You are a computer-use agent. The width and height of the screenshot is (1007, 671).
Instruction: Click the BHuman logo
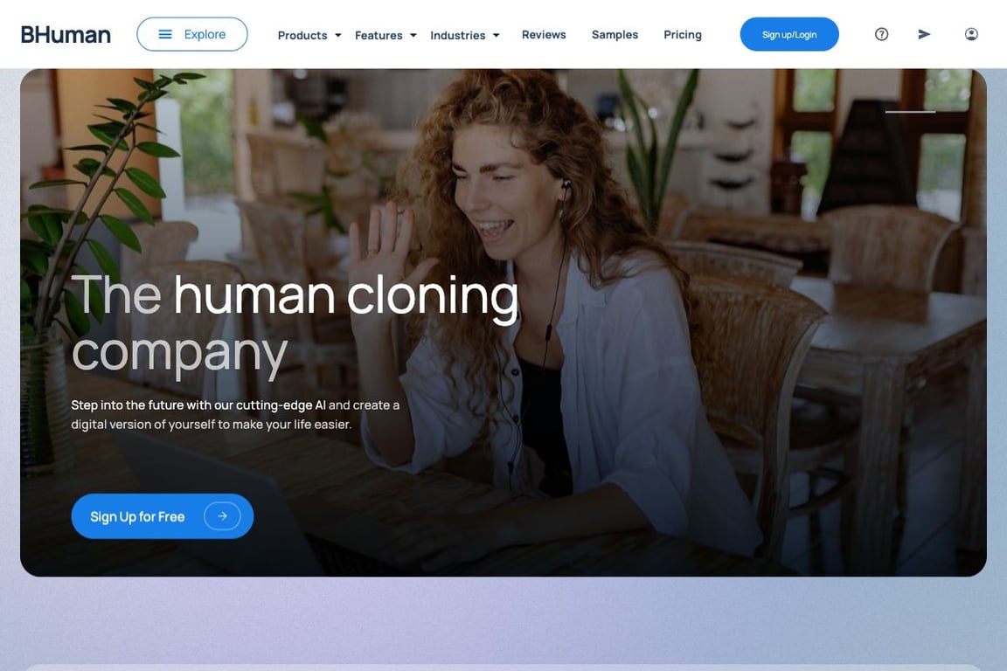66,35
